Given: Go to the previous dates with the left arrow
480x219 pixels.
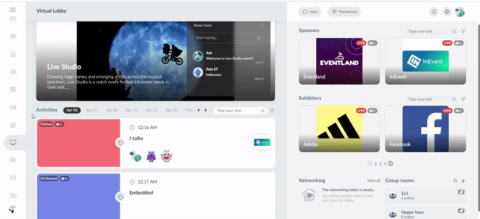Looking at the screenshot, I should tap(199, 110).
